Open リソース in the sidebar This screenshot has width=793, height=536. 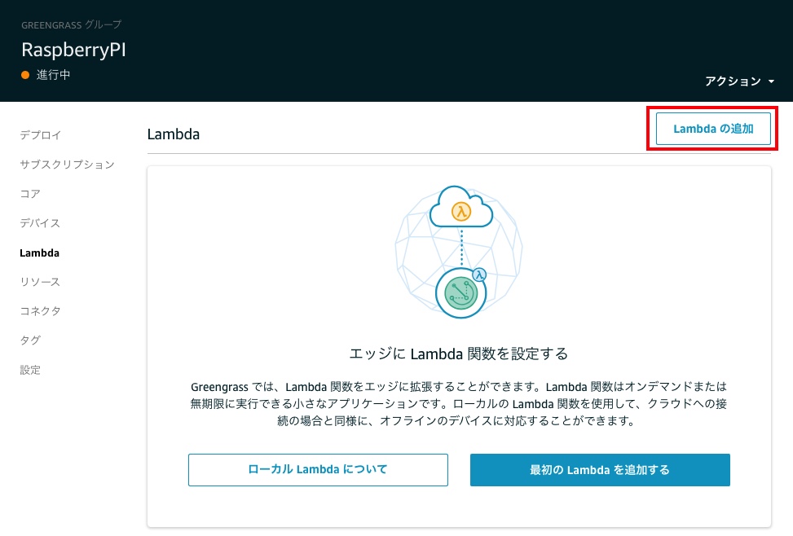point(40,282)
